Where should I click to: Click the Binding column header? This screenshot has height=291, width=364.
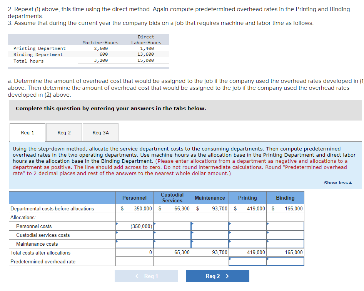(285, 198)
